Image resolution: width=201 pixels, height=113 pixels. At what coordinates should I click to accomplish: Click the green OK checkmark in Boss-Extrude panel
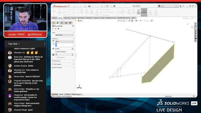coord(53,29)
